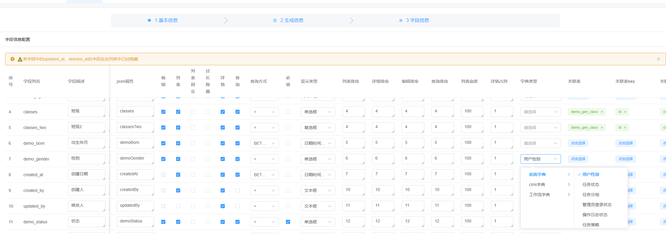Open 用户性别 dictionary type dropdown
Screen dimensions: 666x234
pyautogui.click(x=541, y=159)
